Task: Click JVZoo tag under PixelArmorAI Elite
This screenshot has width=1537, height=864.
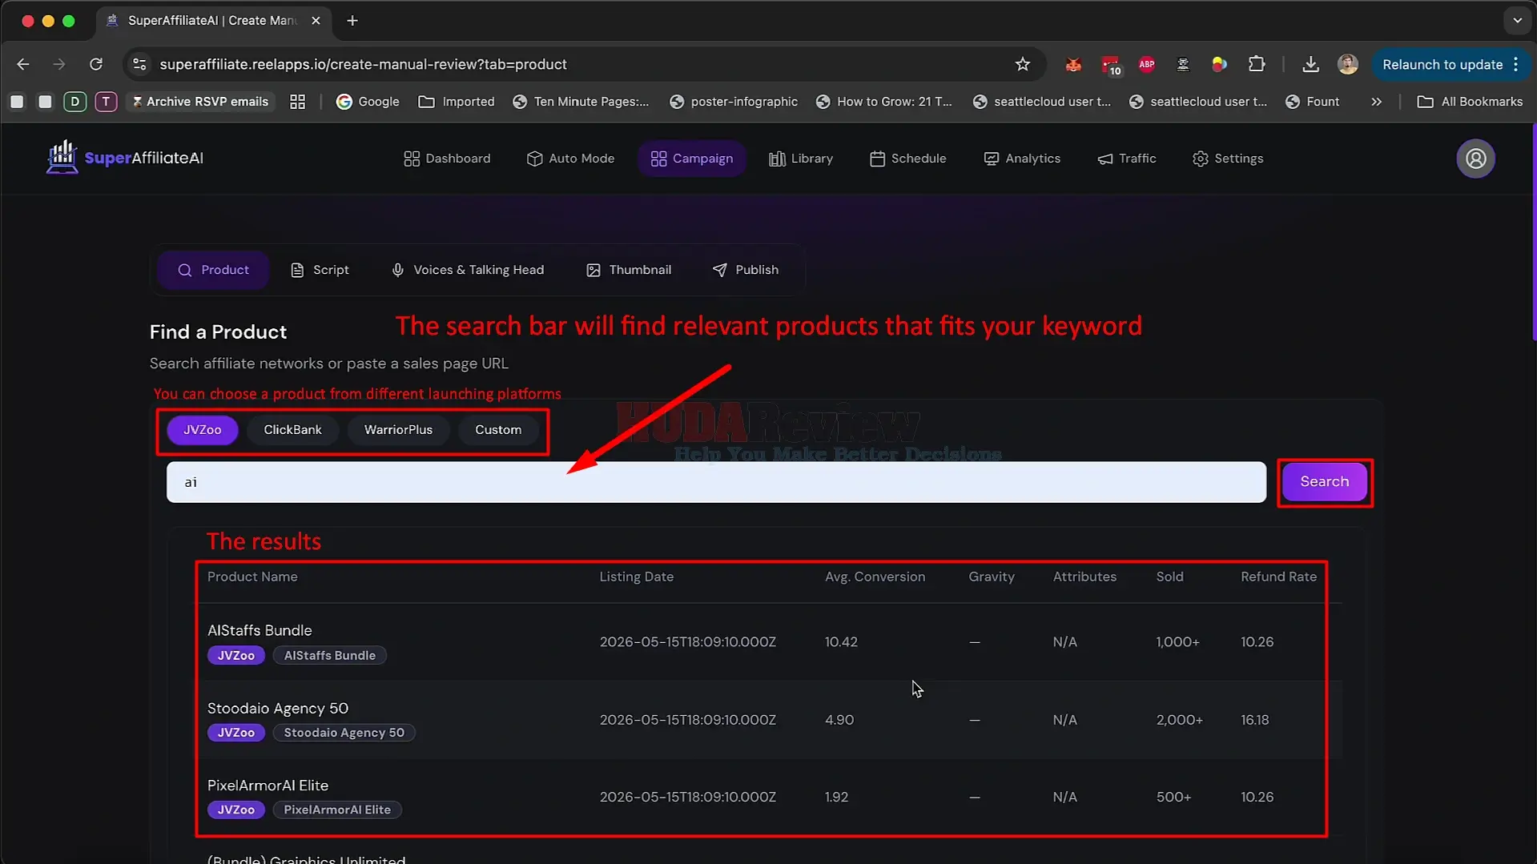Action: 236,810
